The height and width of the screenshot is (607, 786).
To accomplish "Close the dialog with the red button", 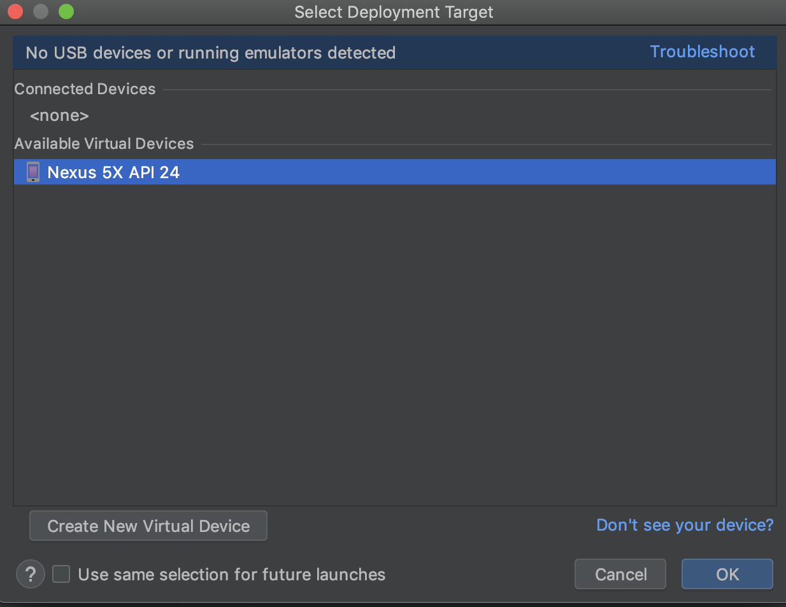I will 15,11.
